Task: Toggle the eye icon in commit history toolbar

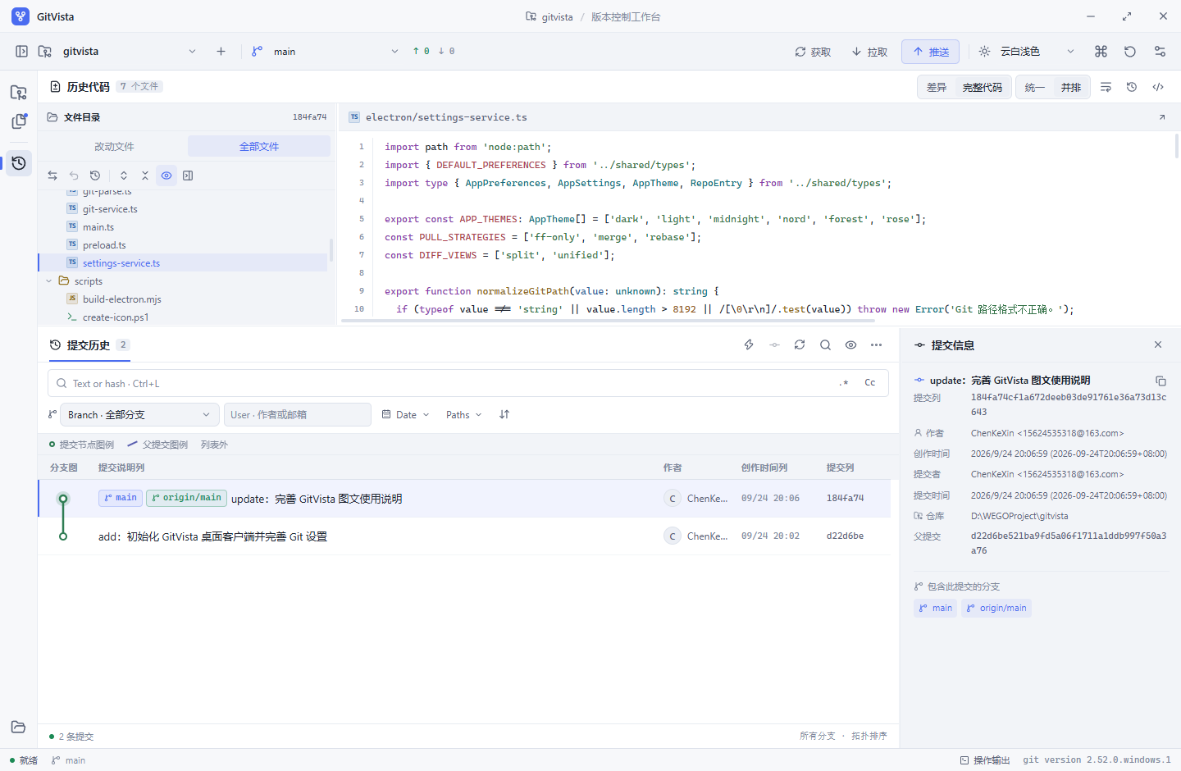Action: pyautogui.click(x=850, y=345)
